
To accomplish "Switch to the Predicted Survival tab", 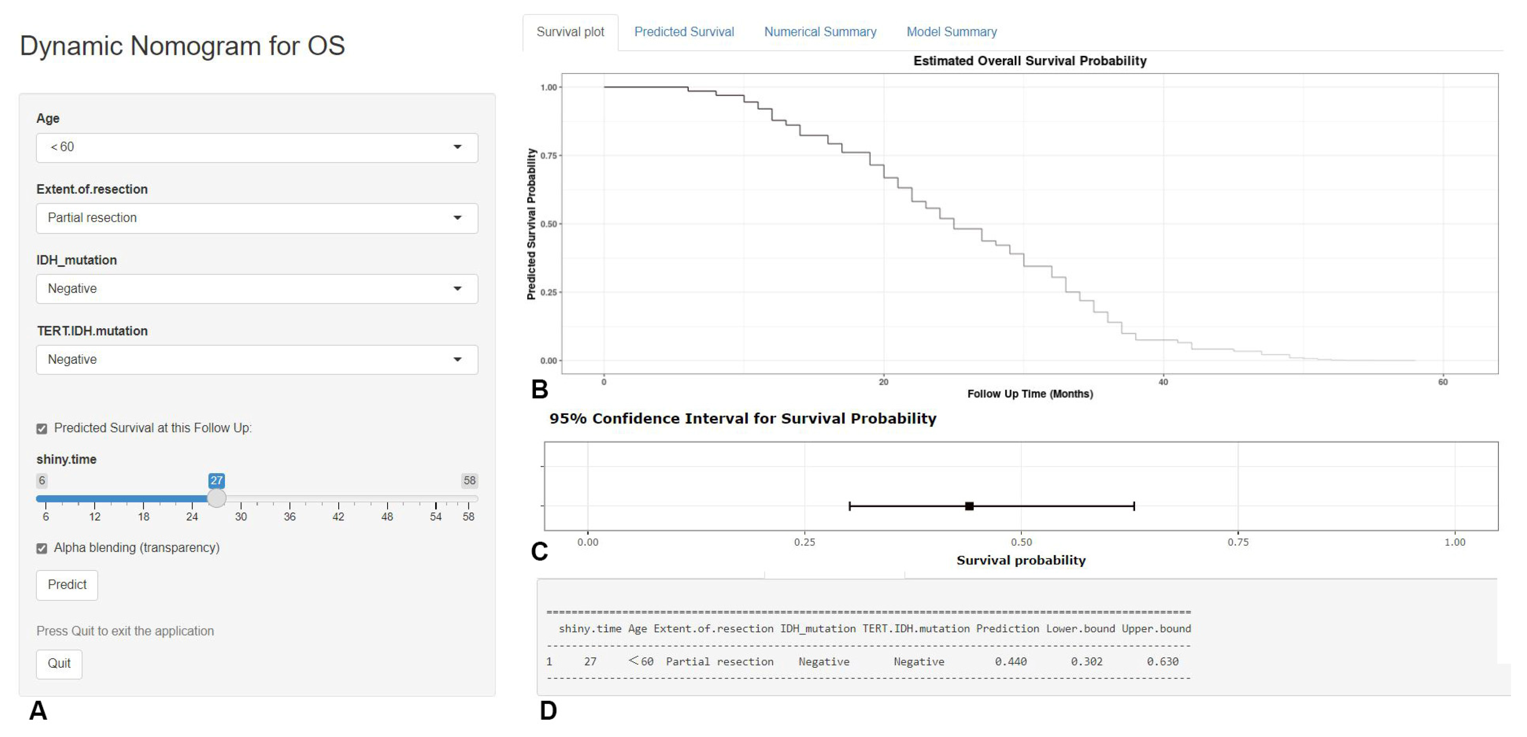I will click(x=683, y=32).
